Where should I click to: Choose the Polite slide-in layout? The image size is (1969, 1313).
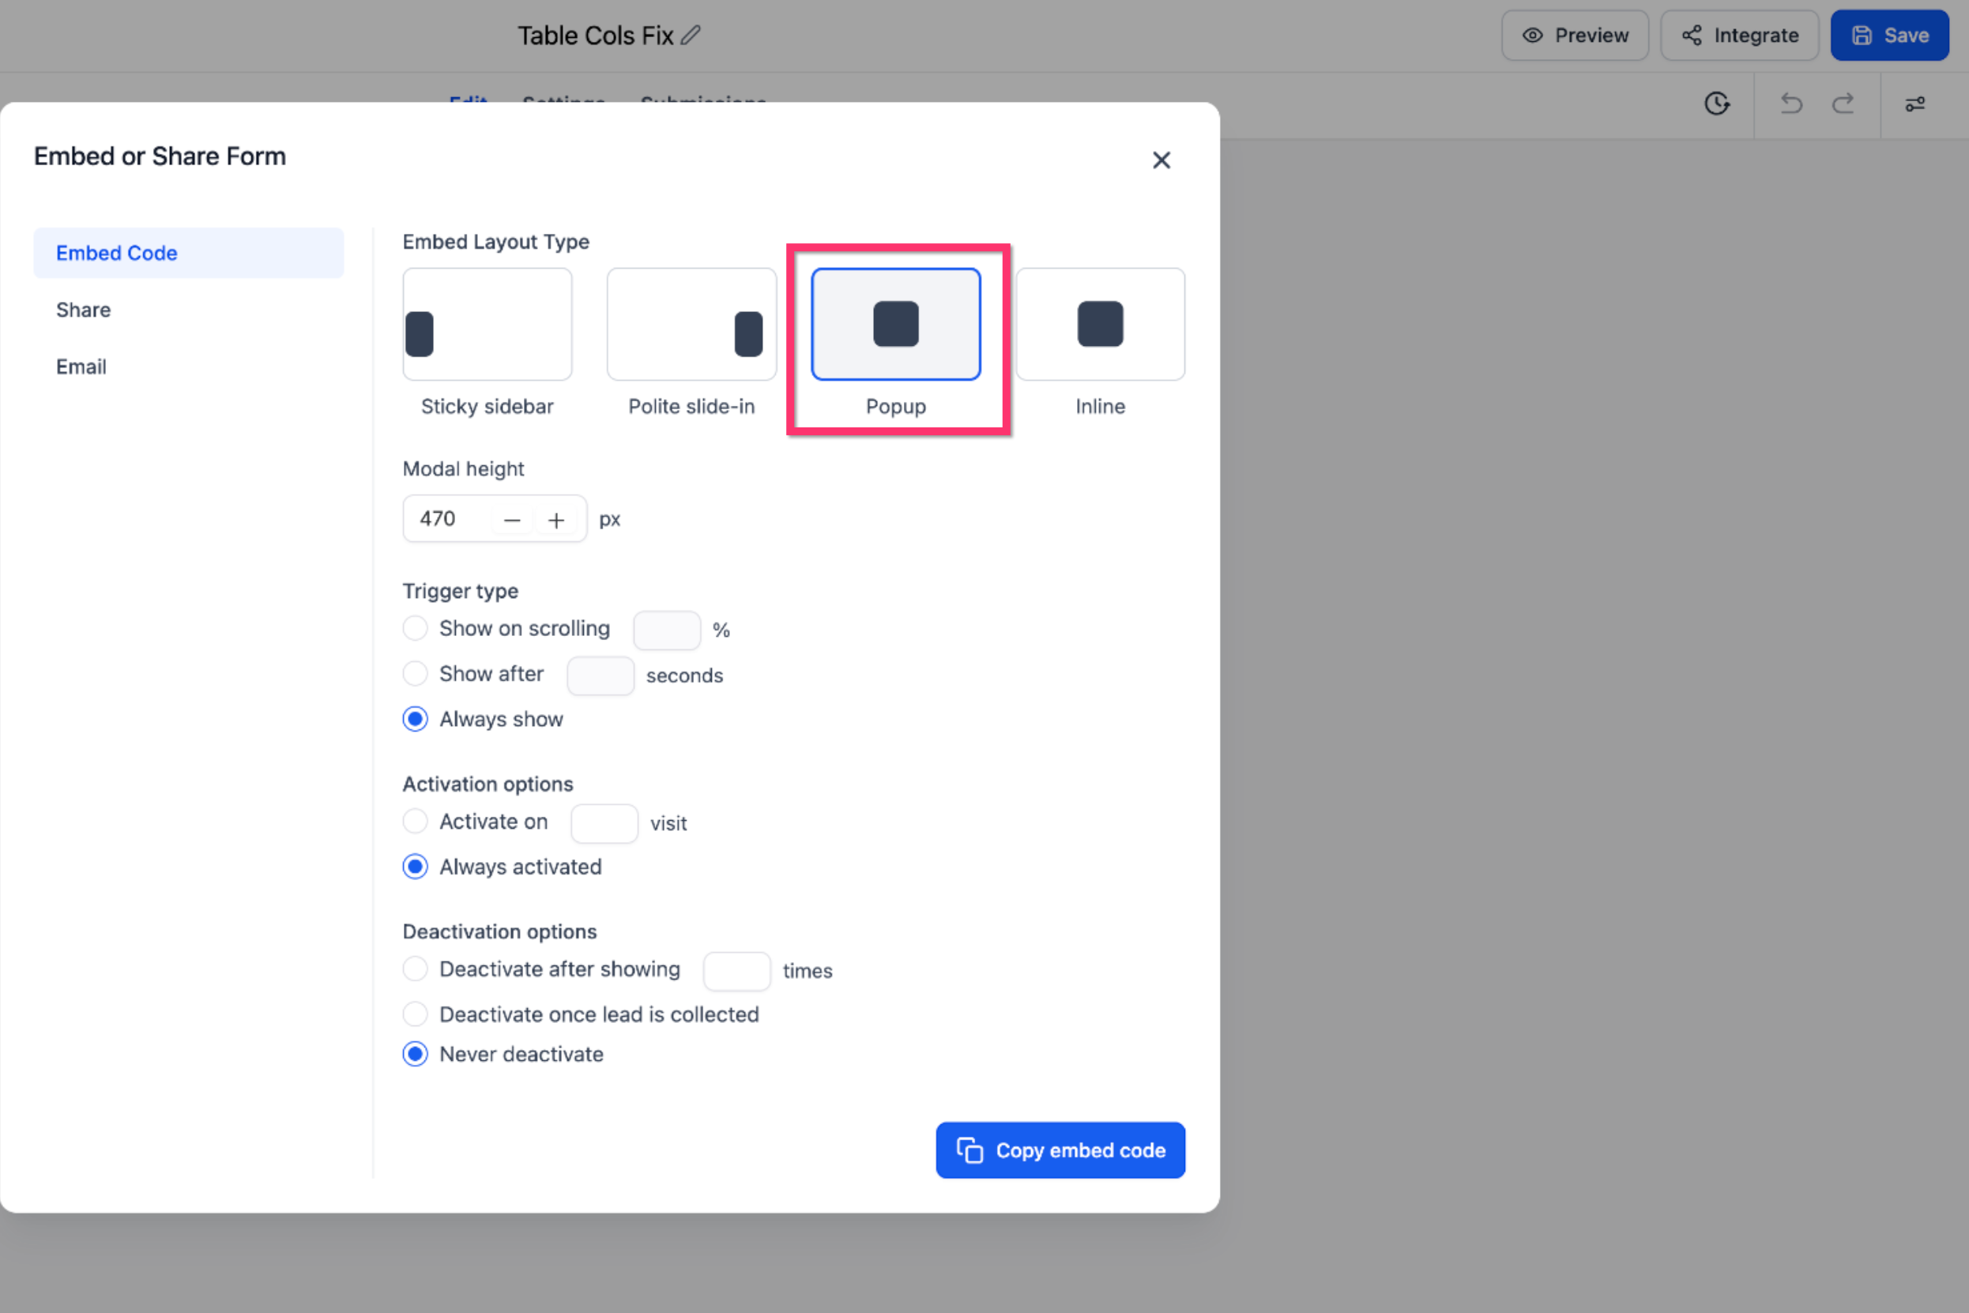692,324
